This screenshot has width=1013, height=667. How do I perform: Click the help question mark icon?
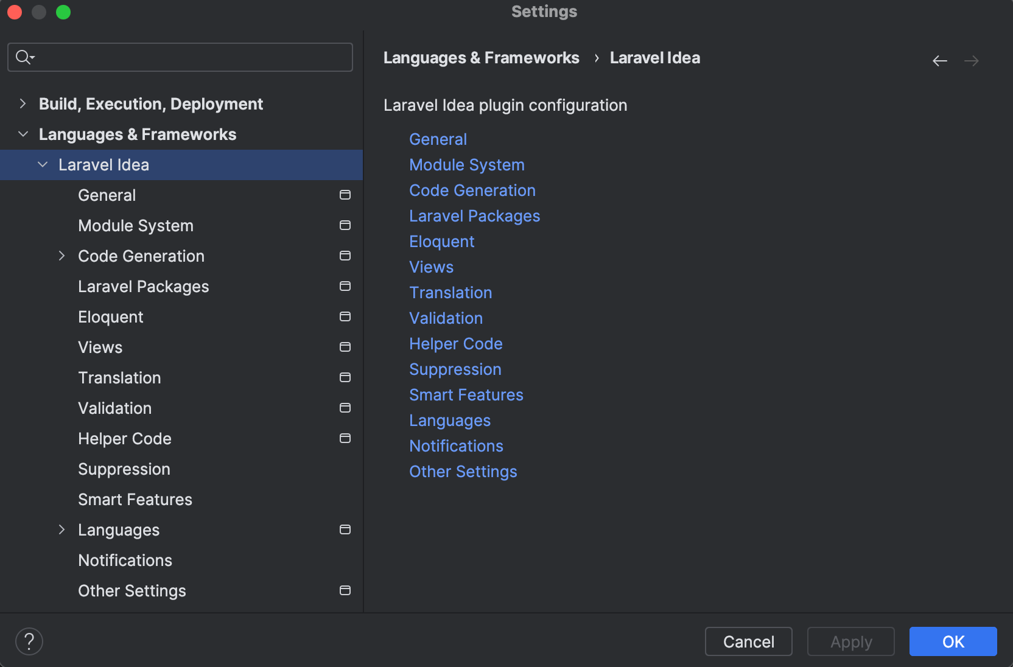click(x=29, y=641)
